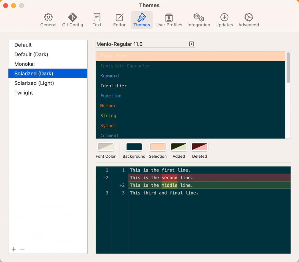
Task: Change the Background color swatch
Action: pyautogui.click(x=134, y=147)
